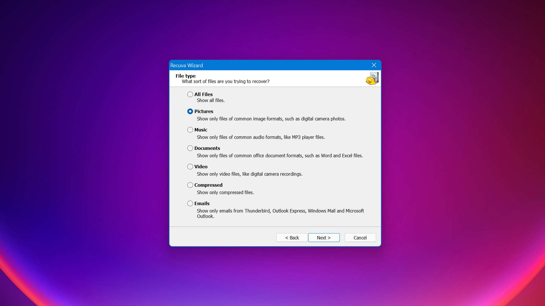
Task: Click the 'Show all files.' description
Action: [x=211, y=100]
